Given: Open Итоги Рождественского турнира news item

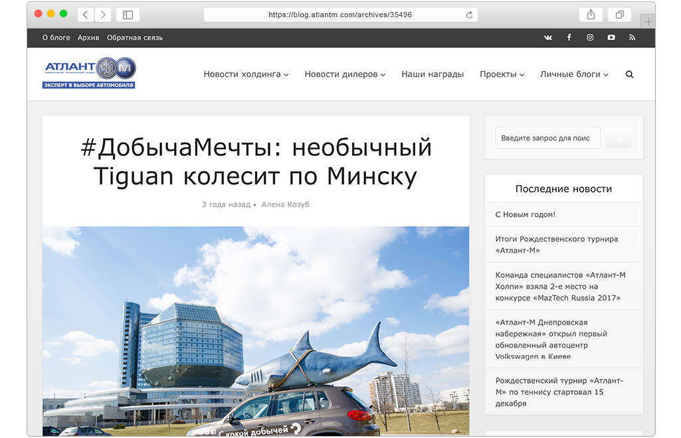Looking at the screenshot, I should (556, 245).
